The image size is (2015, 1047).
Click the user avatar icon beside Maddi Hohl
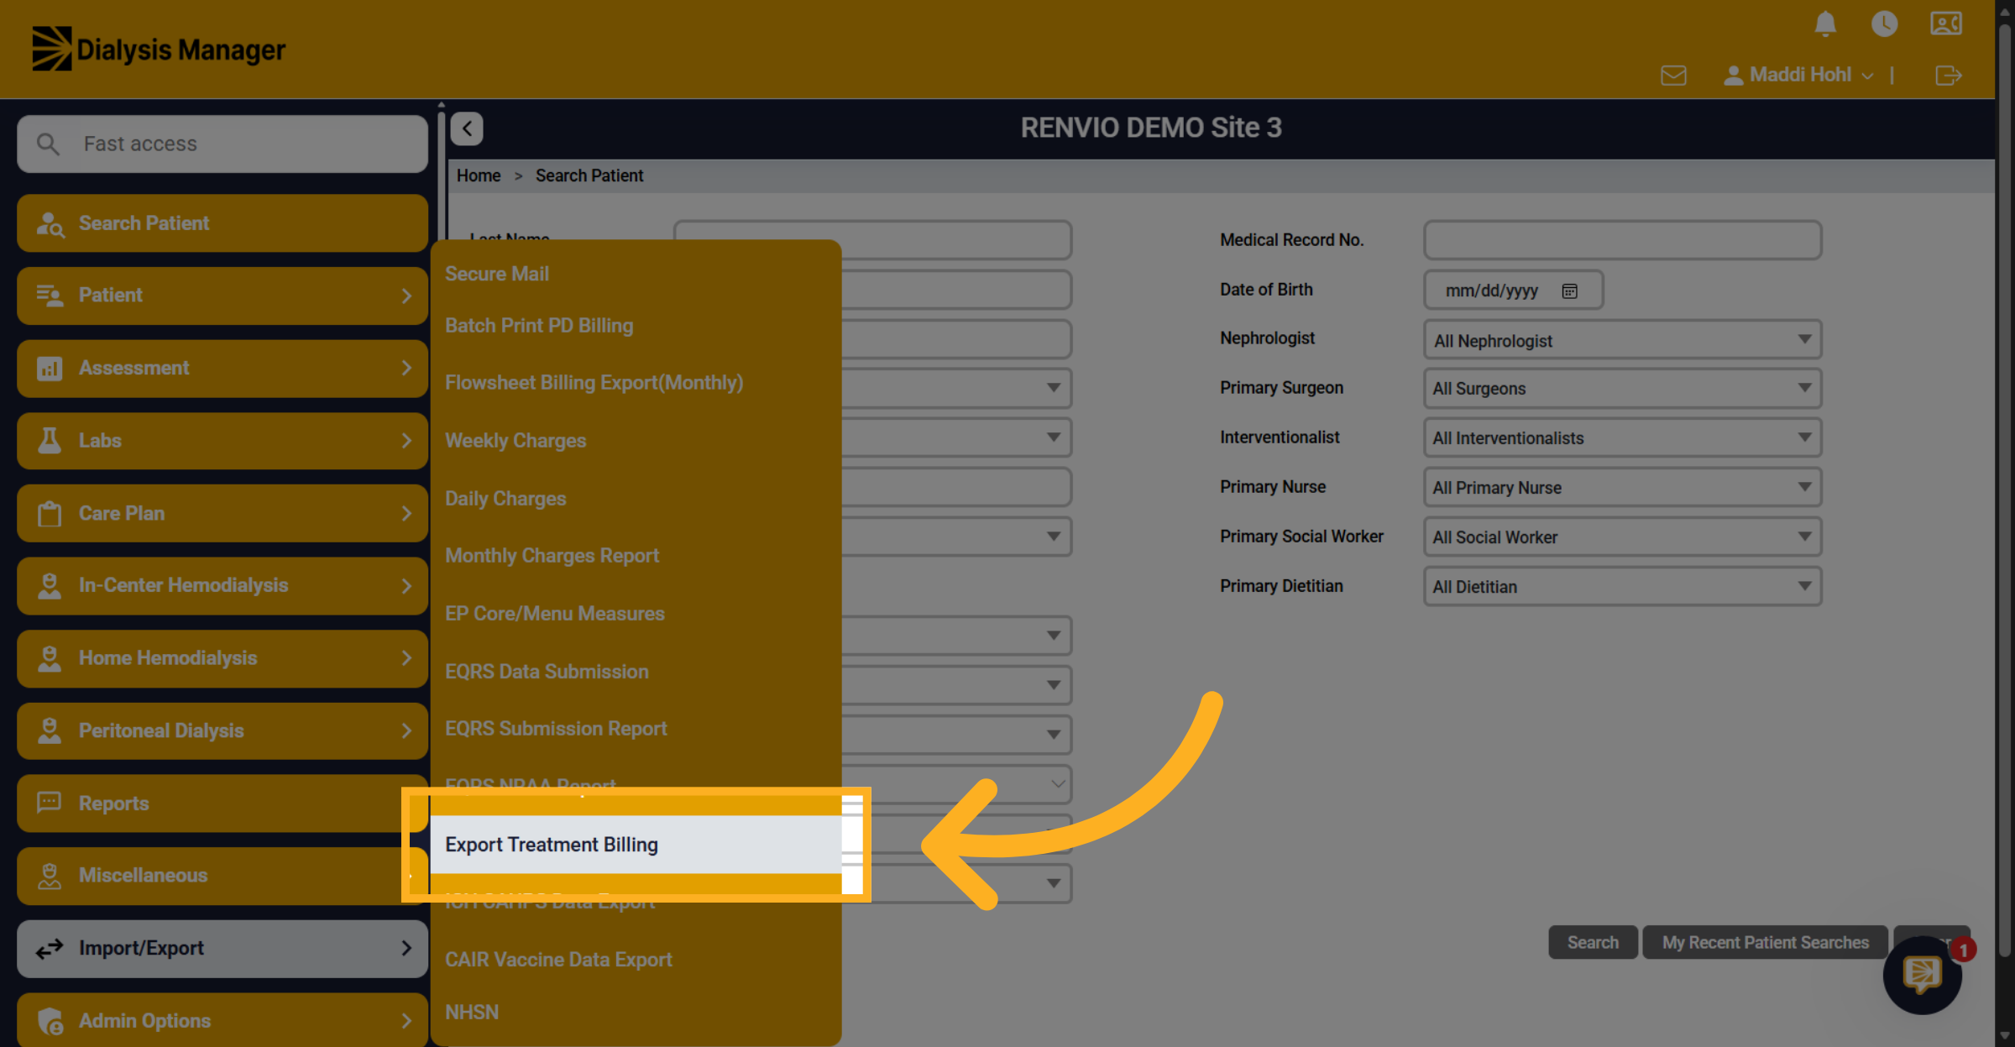tap(1733, 76)
